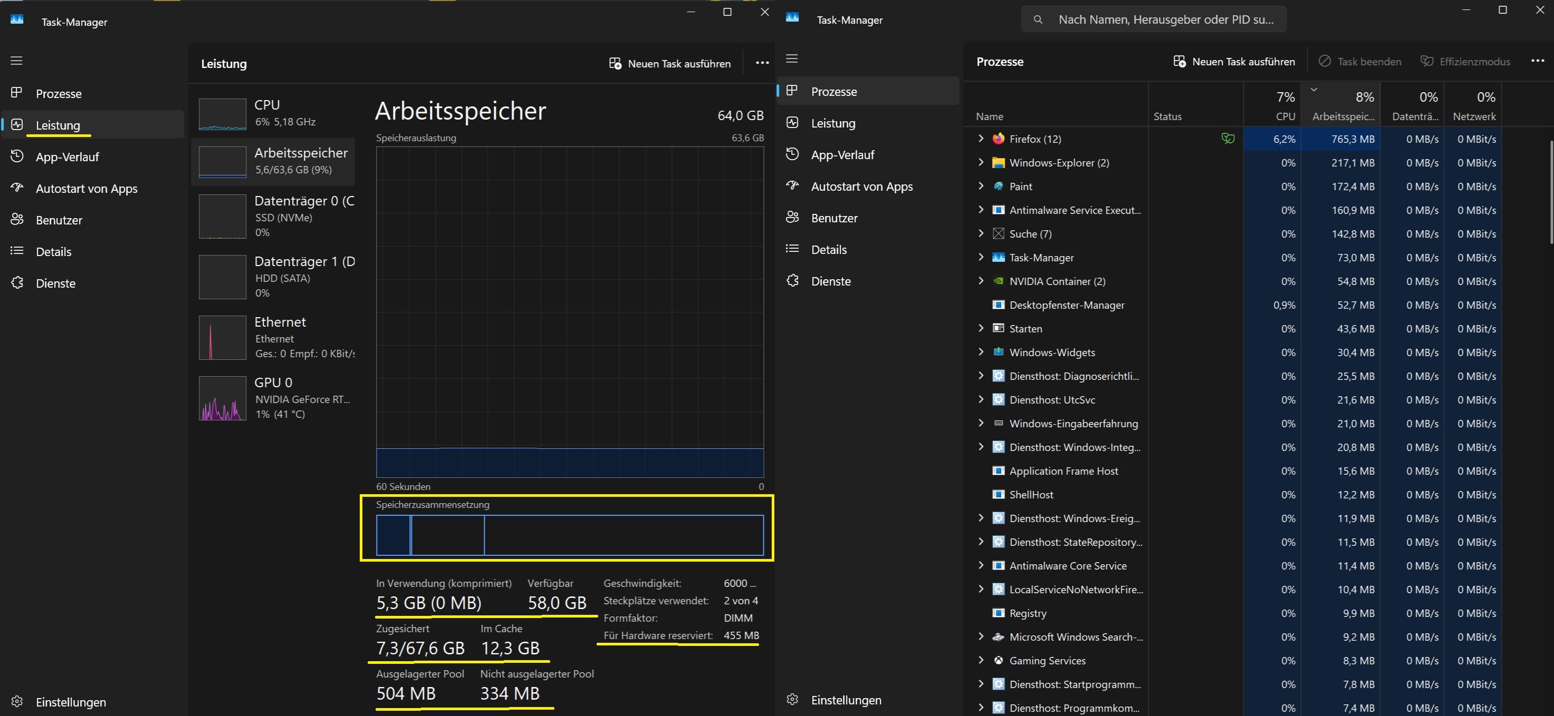Expand the Windows-Explorer (2) process group

click(981, 162)
